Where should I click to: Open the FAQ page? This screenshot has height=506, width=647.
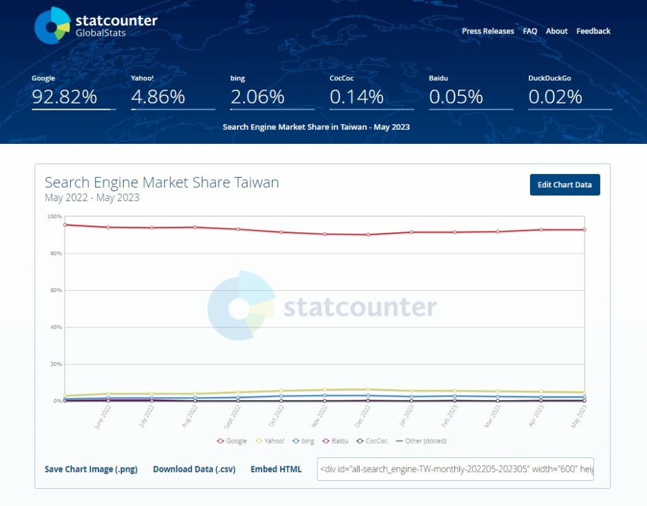point(530,31)
